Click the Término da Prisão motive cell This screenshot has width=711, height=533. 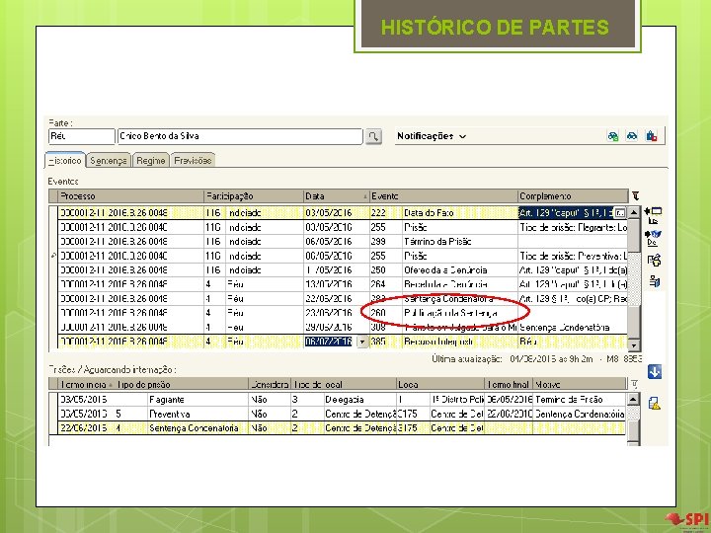pyautogui.click(x=580, y=400)
